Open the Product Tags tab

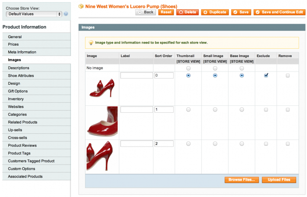tap(36, 153)
